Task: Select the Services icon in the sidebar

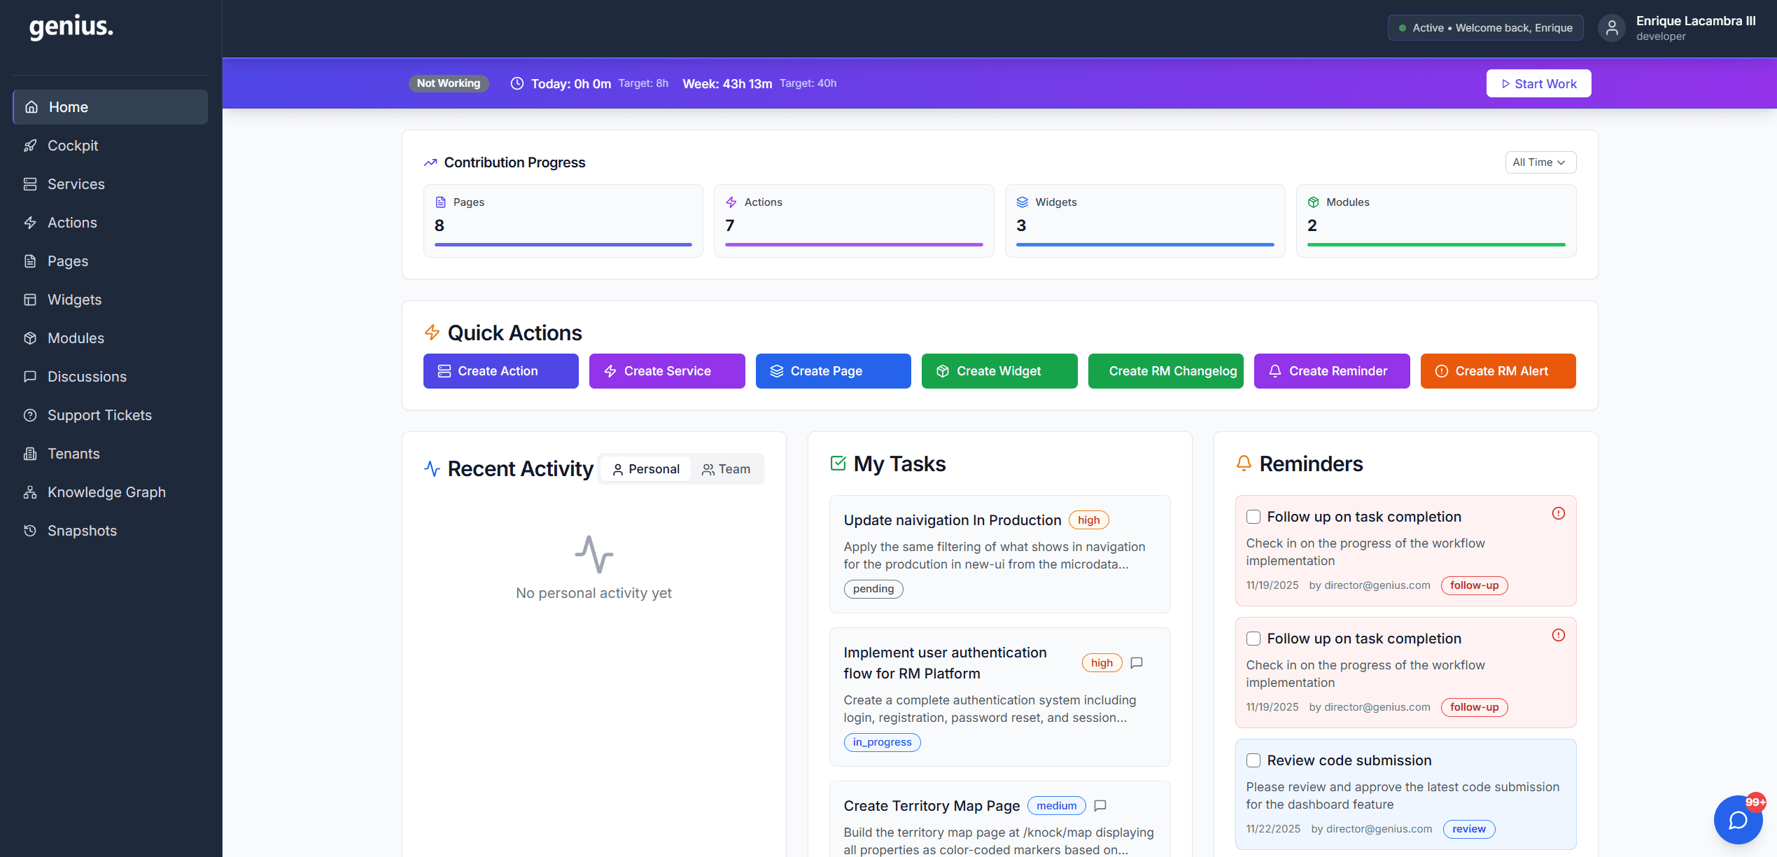Action: click(x=31, y=183)
